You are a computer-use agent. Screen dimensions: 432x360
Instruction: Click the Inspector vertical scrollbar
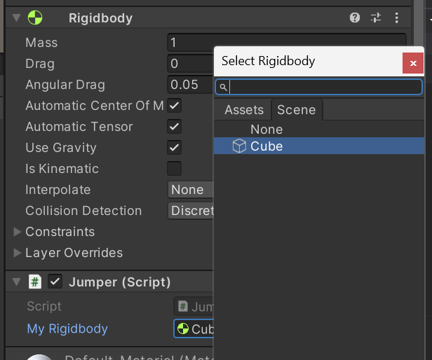pyautogui.click(x=419, y=23)
